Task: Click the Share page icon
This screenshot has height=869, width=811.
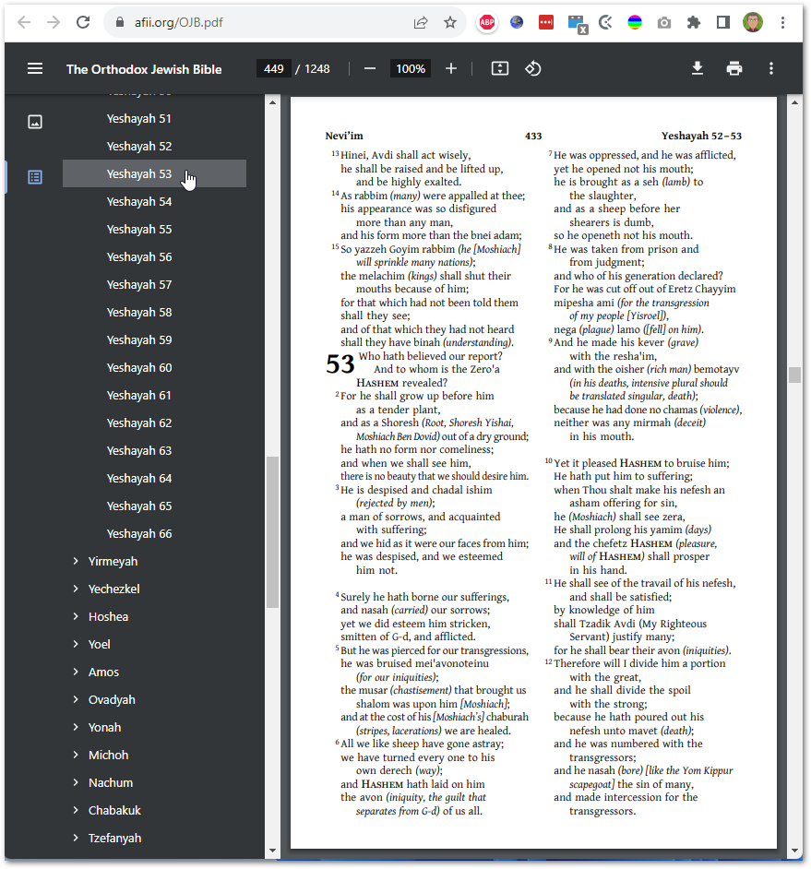Action: click(421, 22)
